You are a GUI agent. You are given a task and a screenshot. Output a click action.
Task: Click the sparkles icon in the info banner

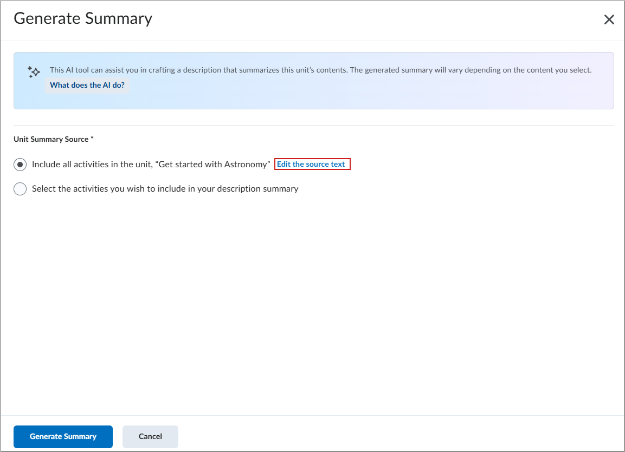(33, 72)
